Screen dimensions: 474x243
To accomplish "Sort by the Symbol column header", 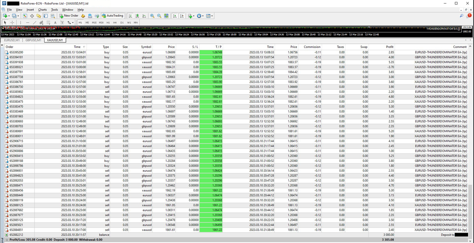I will coord(146,47).
